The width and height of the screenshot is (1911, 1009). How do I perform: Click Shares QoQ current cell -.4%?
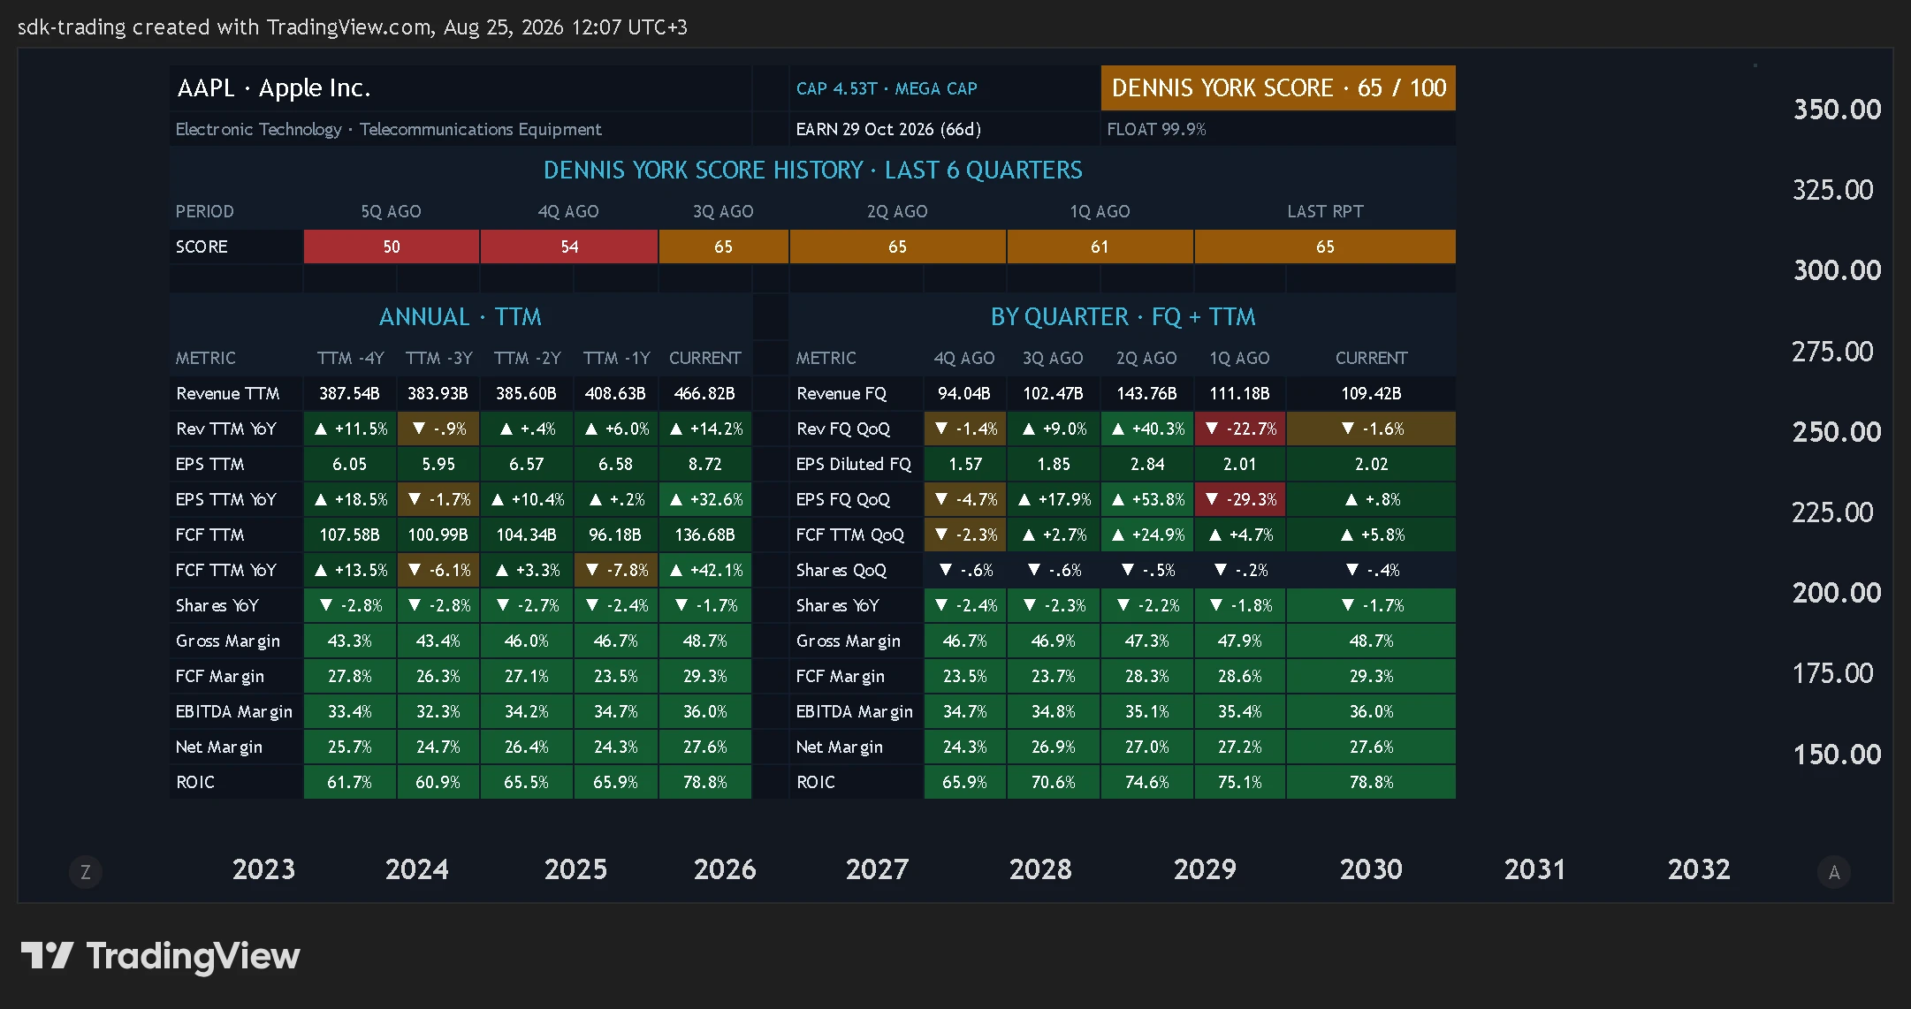coord(1371,570)
